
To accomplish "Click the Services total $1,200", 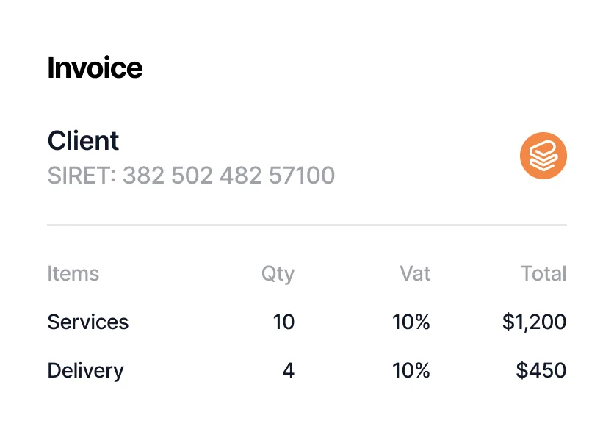I will coord(535,322).
